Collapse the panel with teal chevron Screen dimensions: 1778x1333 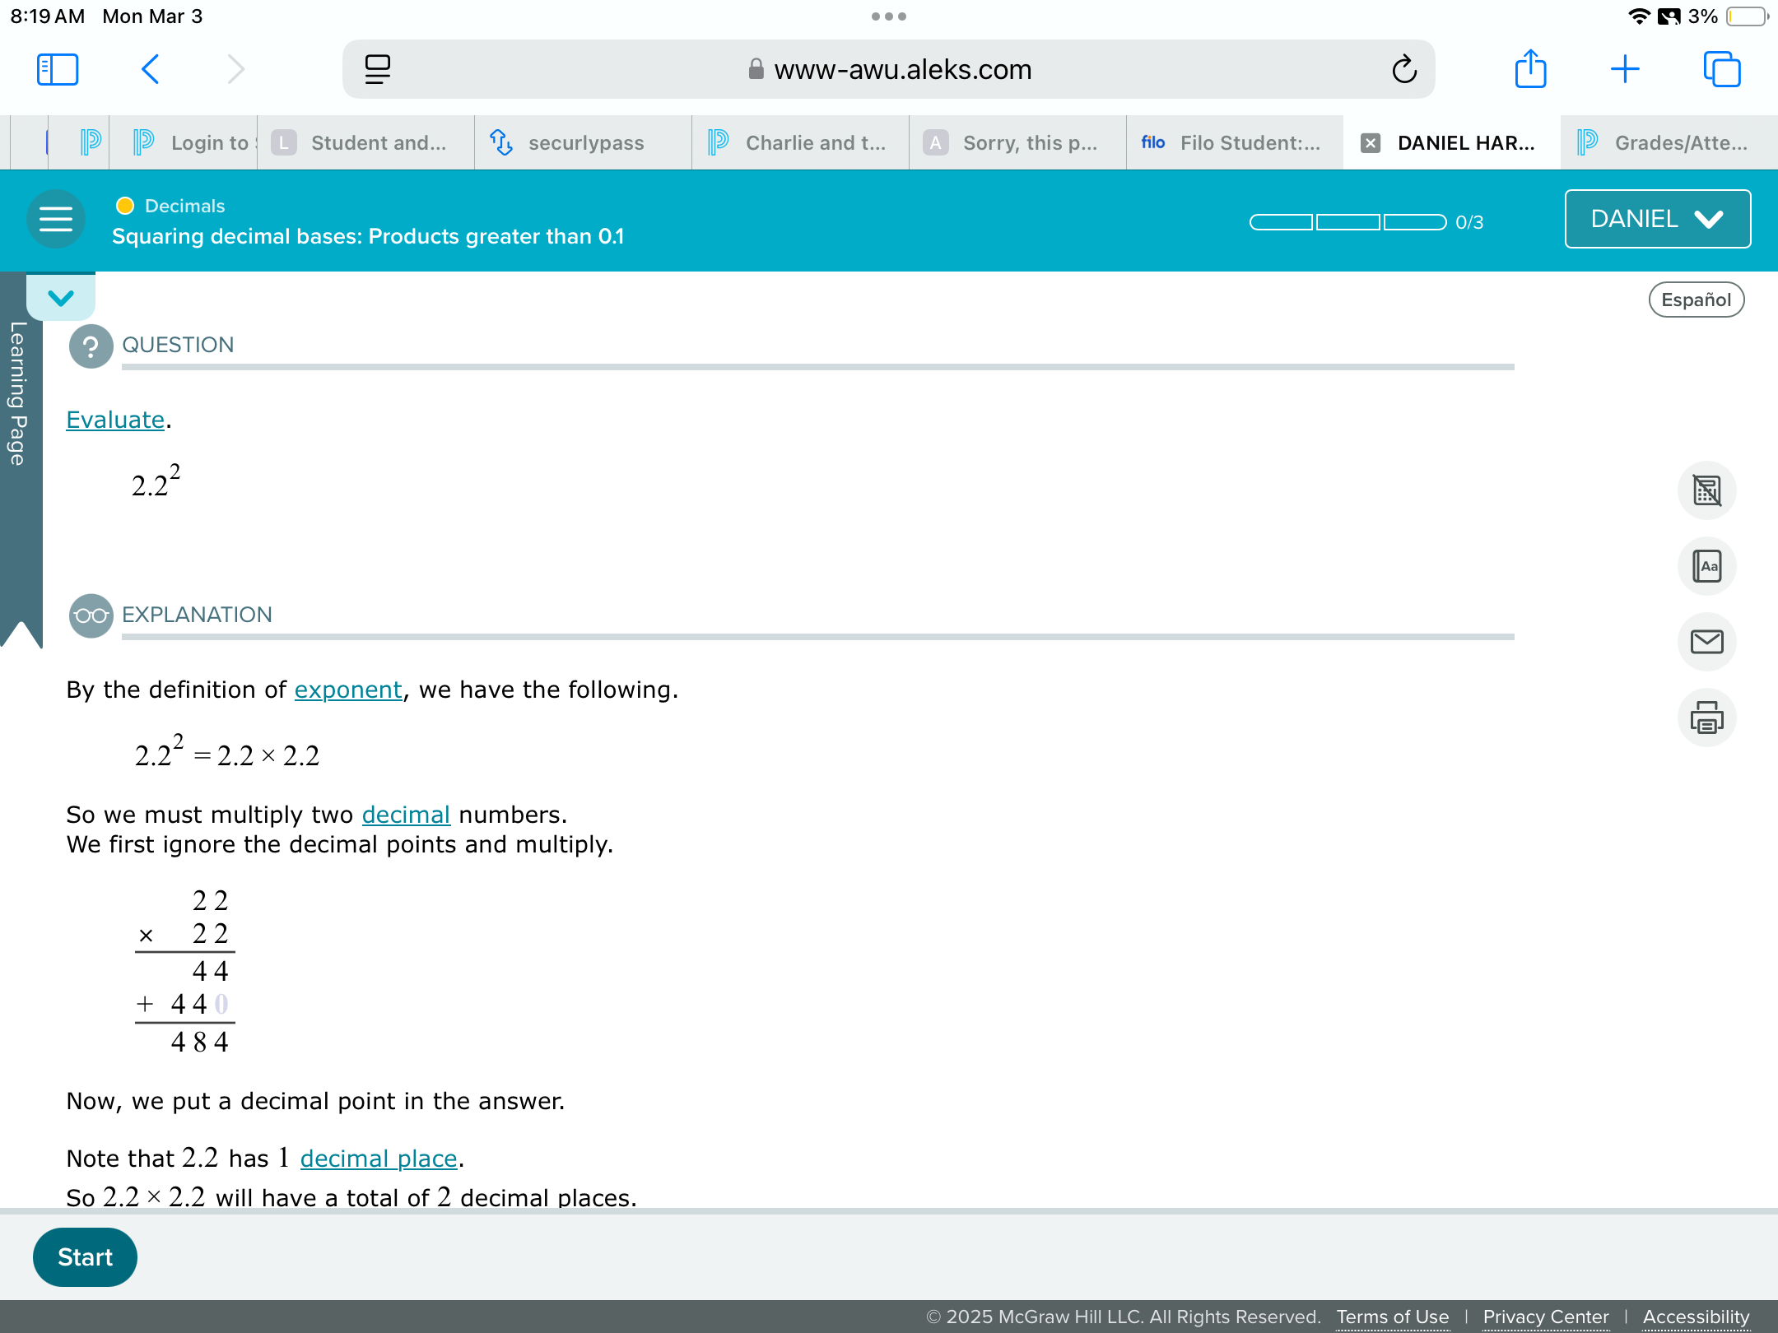pos(61,297)
